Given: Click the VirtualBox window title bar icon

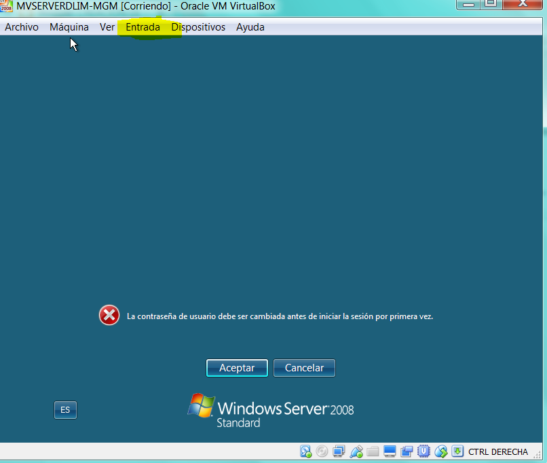Looking at the screenshot, I should [7, 6].
